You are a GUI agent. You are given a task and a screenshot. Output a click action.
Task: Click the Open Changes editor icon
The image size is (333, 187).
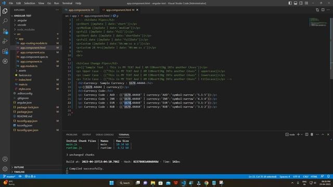tap(317, 10)
